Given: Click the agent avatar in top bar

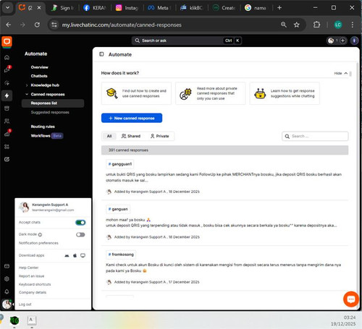Looking at the screenshot, I should 331,40.
